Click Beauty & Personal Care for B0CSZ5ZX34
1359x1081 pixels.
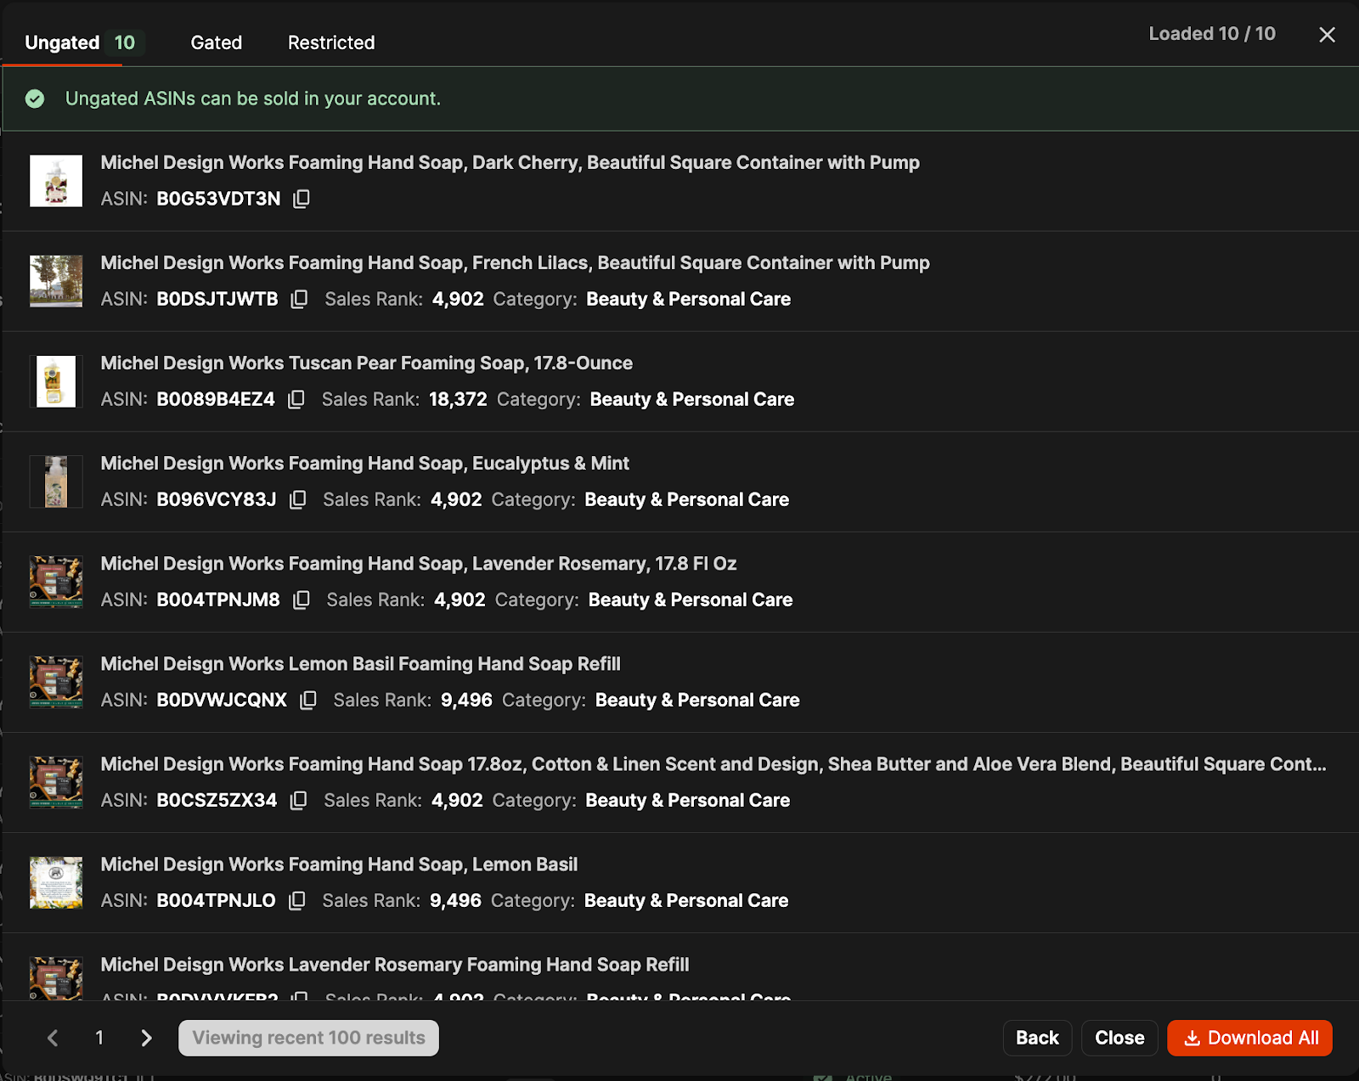click(688, 800)
